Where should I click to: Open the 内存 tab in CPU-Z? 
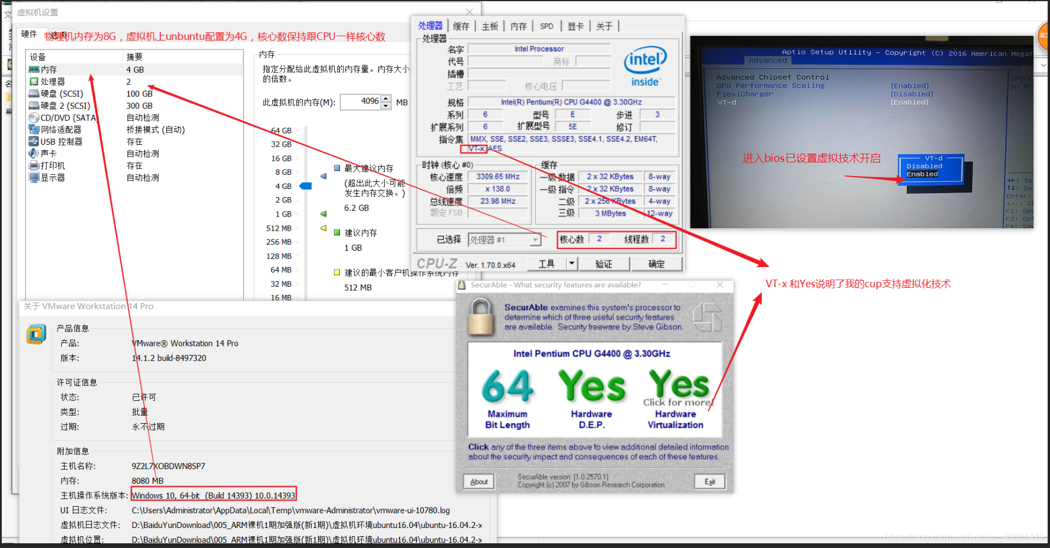coord(519,26)
